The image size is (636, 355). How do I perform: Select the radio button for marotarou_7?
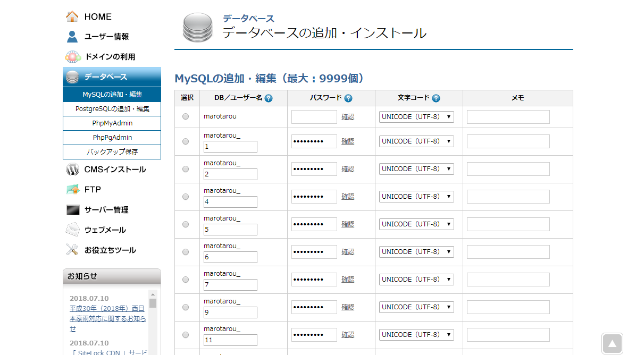[x=186, y=280]
